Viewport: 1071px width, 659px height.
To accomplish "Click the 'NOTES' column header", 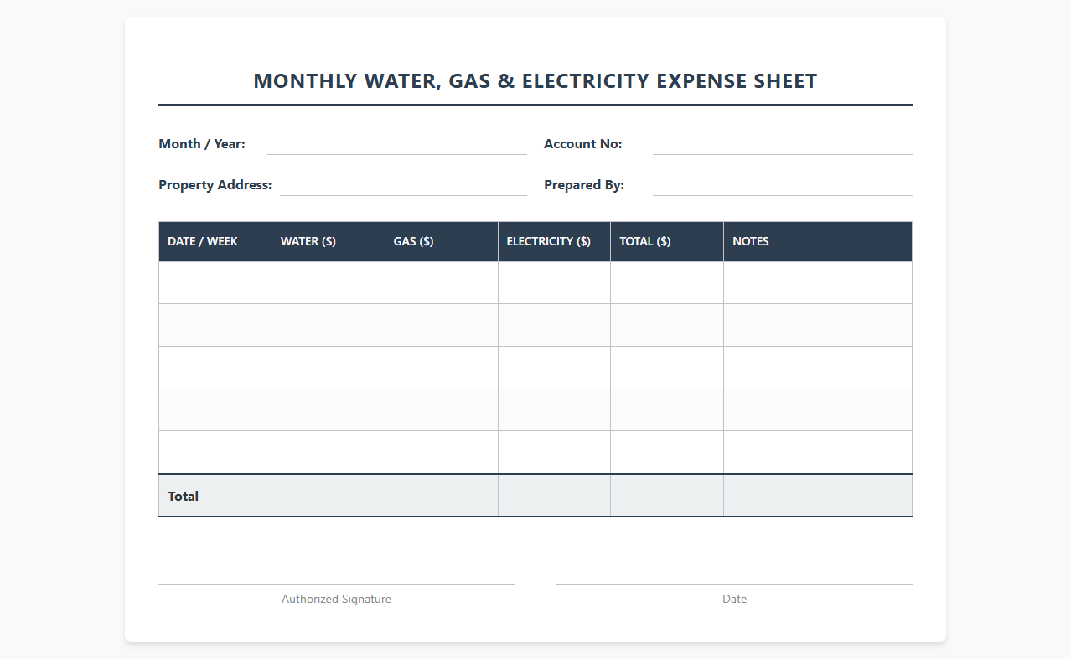I will 818,241.
